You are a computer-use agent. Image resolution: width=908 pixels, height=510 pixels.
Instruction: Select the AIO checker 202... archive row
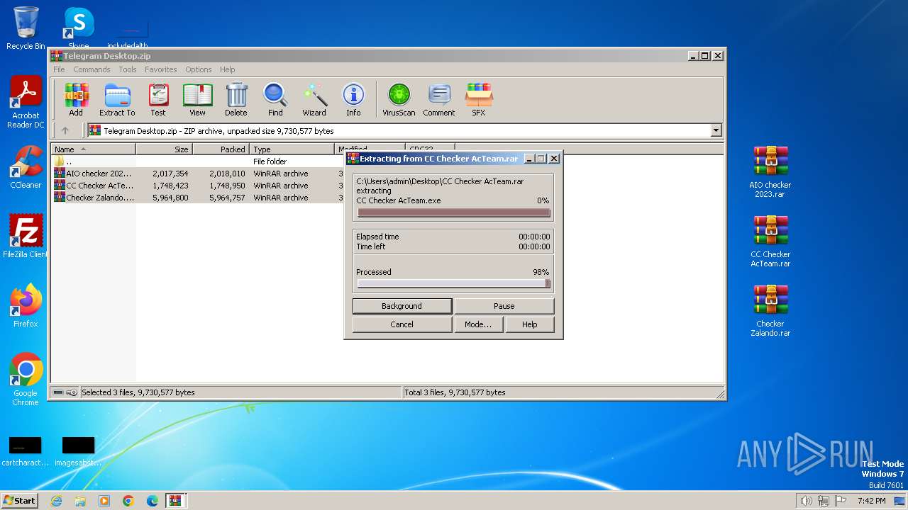coord(199,174)
